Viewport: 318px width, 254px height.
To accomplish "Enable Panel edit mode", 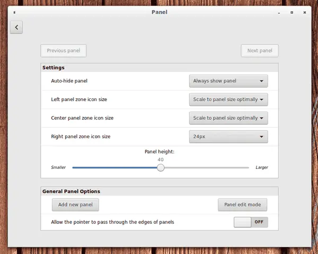I will pyautogui.click(x=243, y=205).
